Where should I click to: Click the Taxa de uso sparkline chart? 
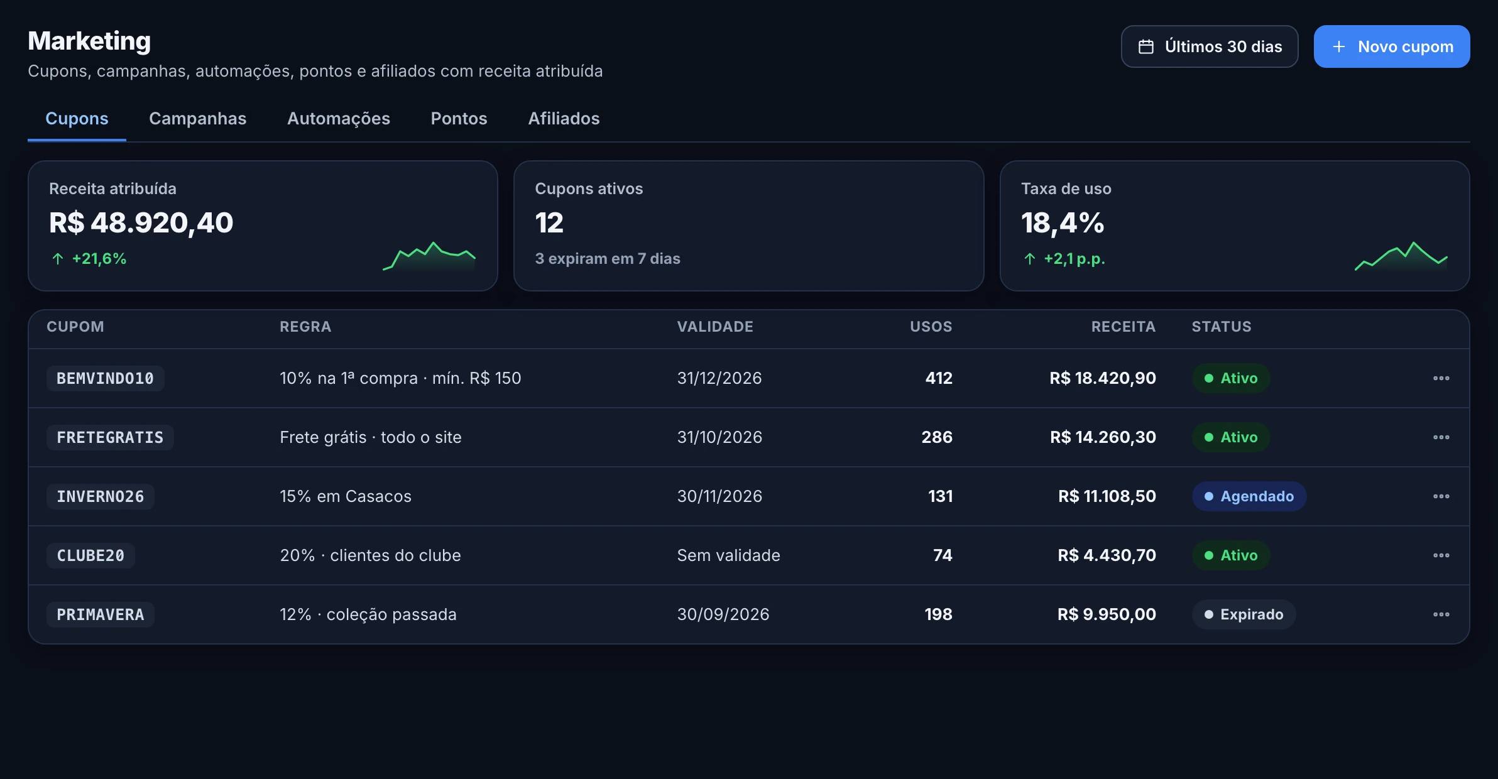pos(1401,256)
